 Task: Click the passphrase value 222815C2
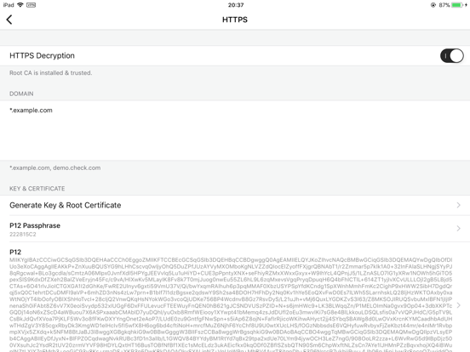pyautogui.click(x=23, y=234)
